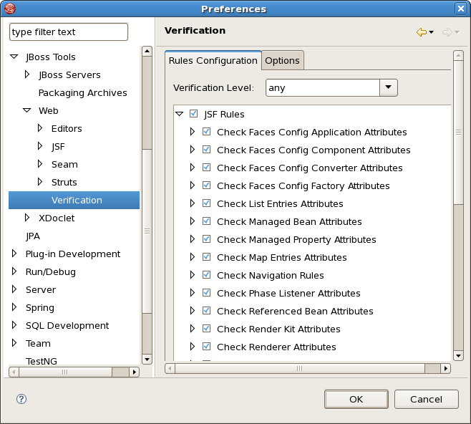
Task: Expand the JBoss Servers tree node
Action: [27, 74]
